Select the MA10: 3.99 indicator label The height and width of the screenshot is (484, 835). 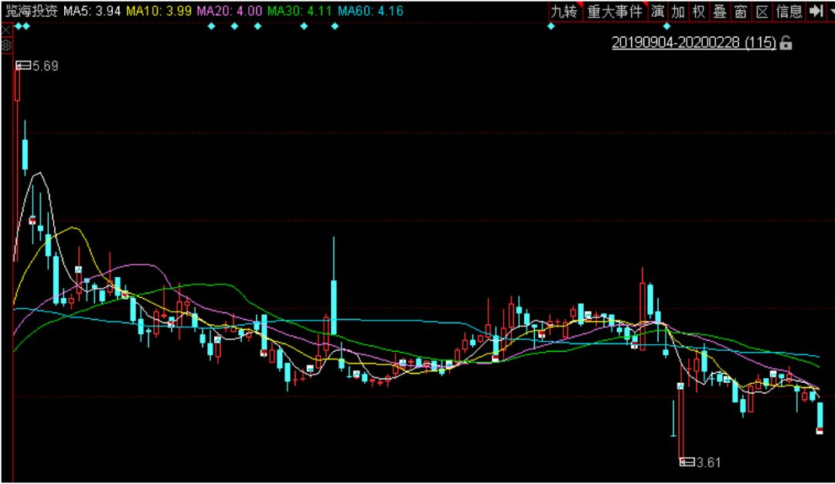point(158,11)
